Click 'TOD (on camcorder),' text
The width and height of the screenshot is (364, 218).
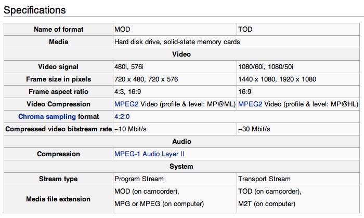point(269,192)
